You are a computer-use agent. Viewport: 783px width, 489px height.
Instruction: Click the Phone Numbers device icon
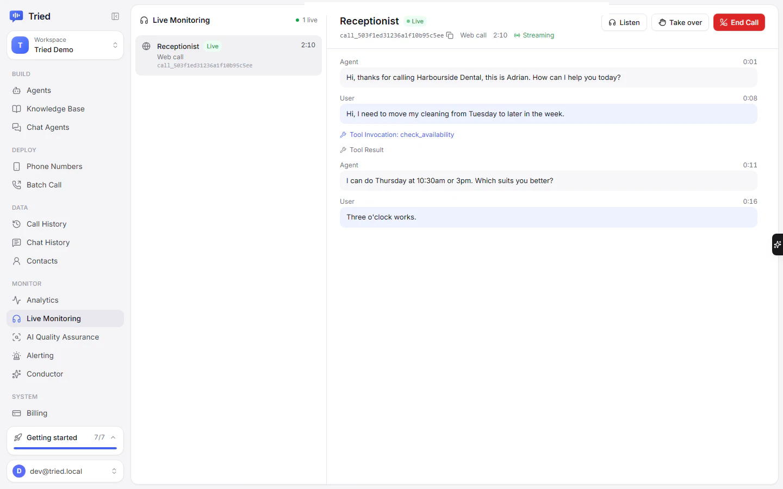click(17, 166)
